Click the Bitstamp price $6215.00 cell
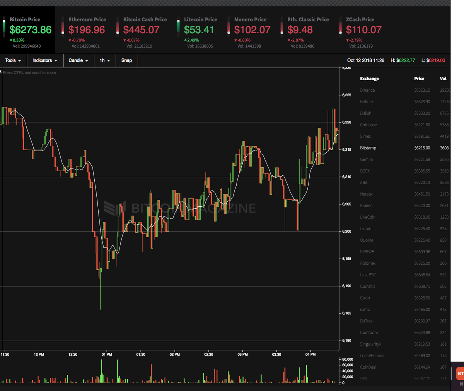 422,148
